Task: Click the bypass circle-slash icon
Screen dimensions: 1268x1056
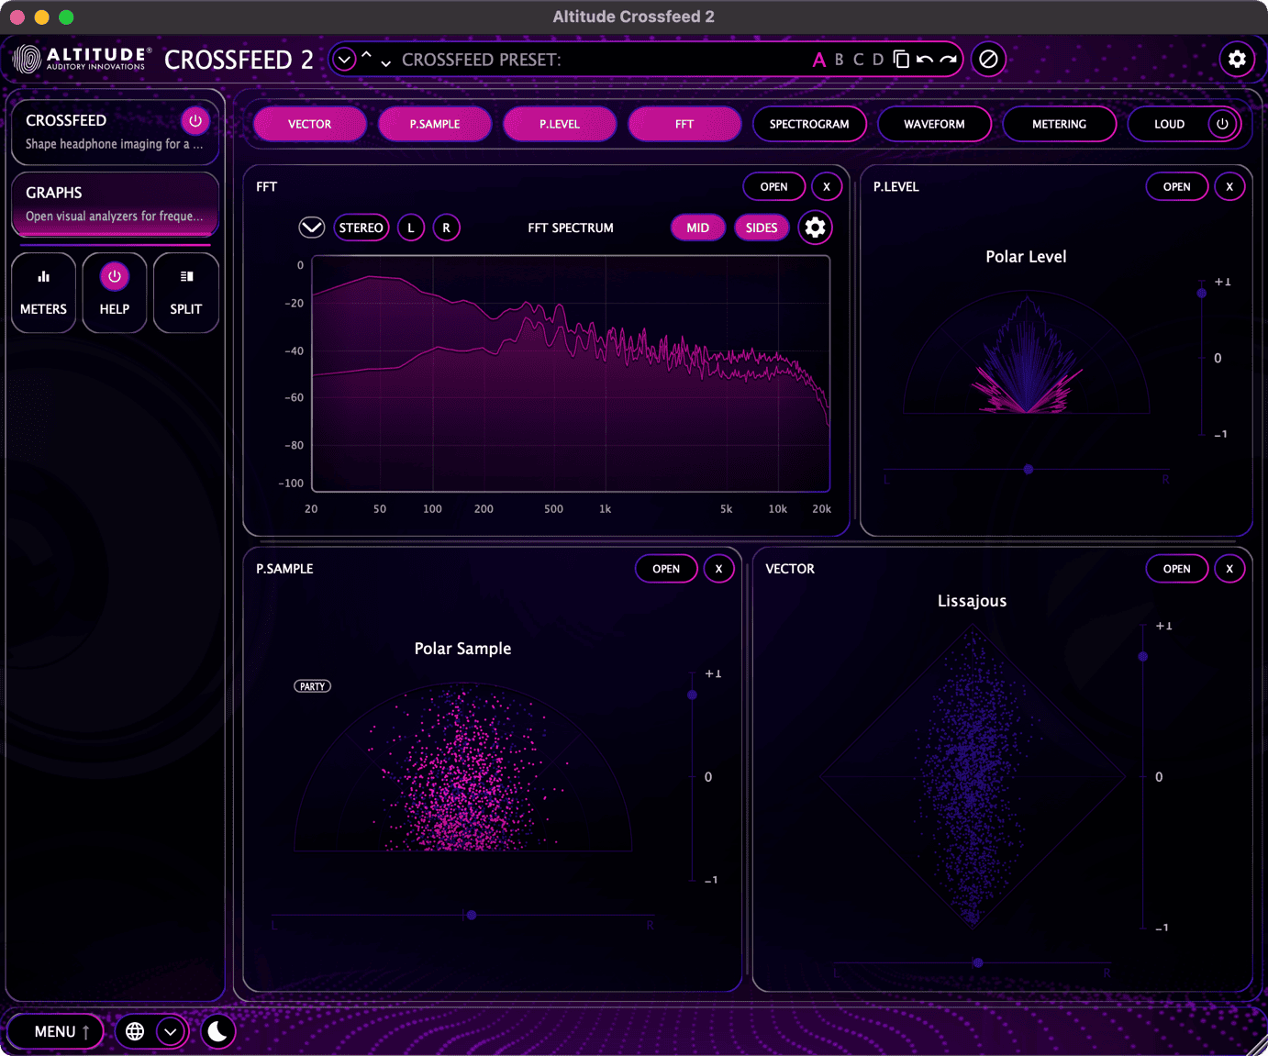Action: tap(988, 60)
